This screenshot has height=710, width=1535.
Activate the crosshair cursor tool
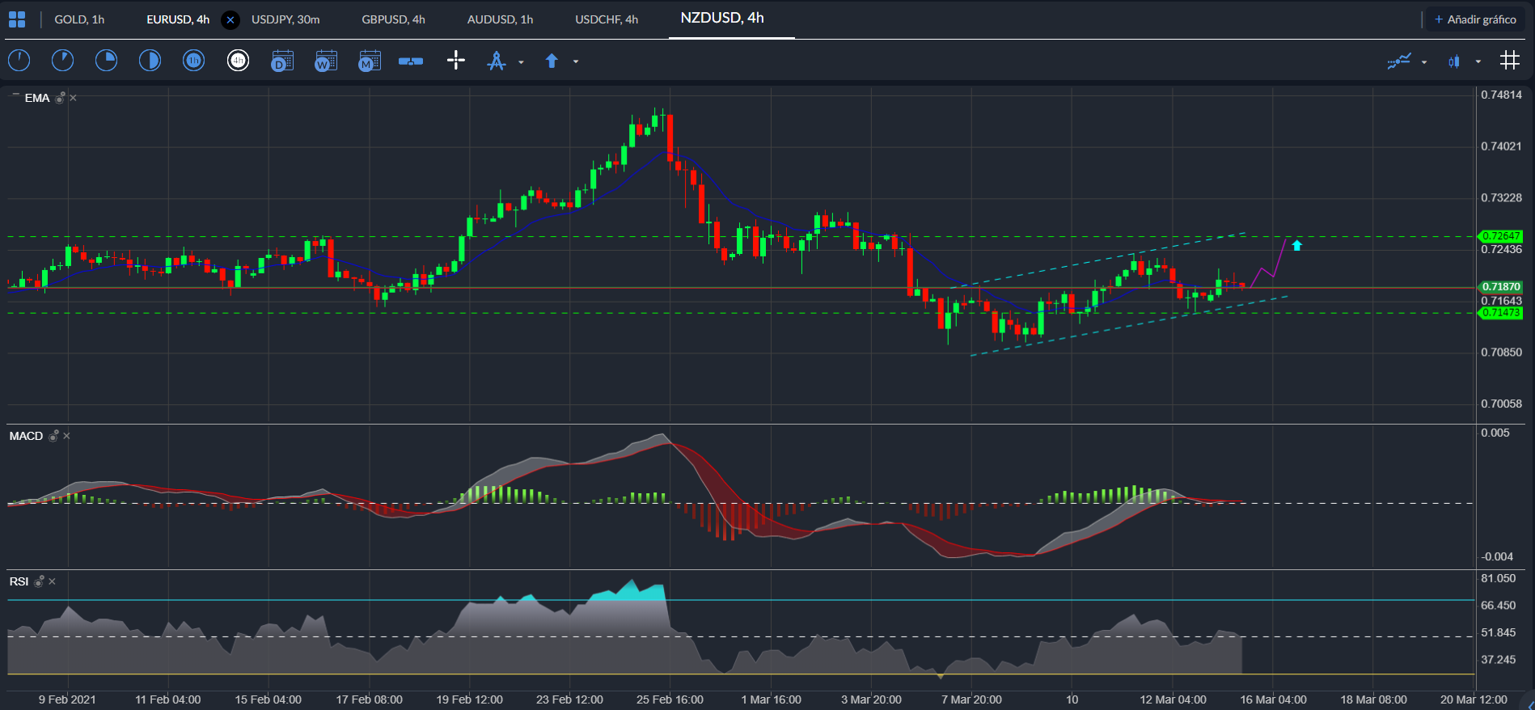(456, 60)
